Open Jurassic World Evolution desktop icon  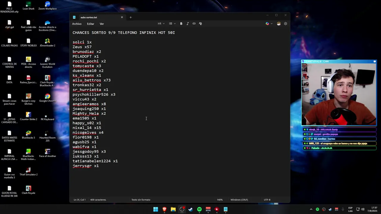point(47,63)
